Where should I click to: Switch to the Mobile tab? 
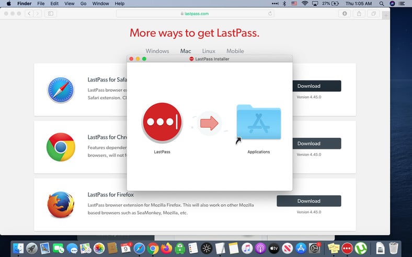coord(235,51)
